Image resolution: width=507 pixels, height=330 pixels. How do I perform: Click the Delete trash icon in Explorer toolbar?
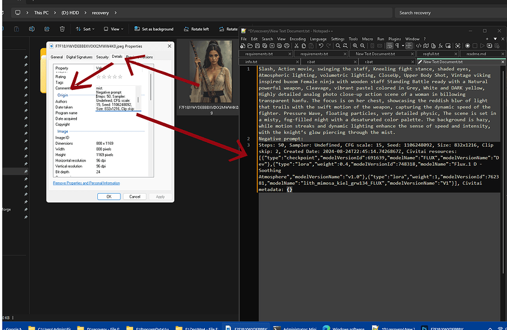[x=62, y=29]
